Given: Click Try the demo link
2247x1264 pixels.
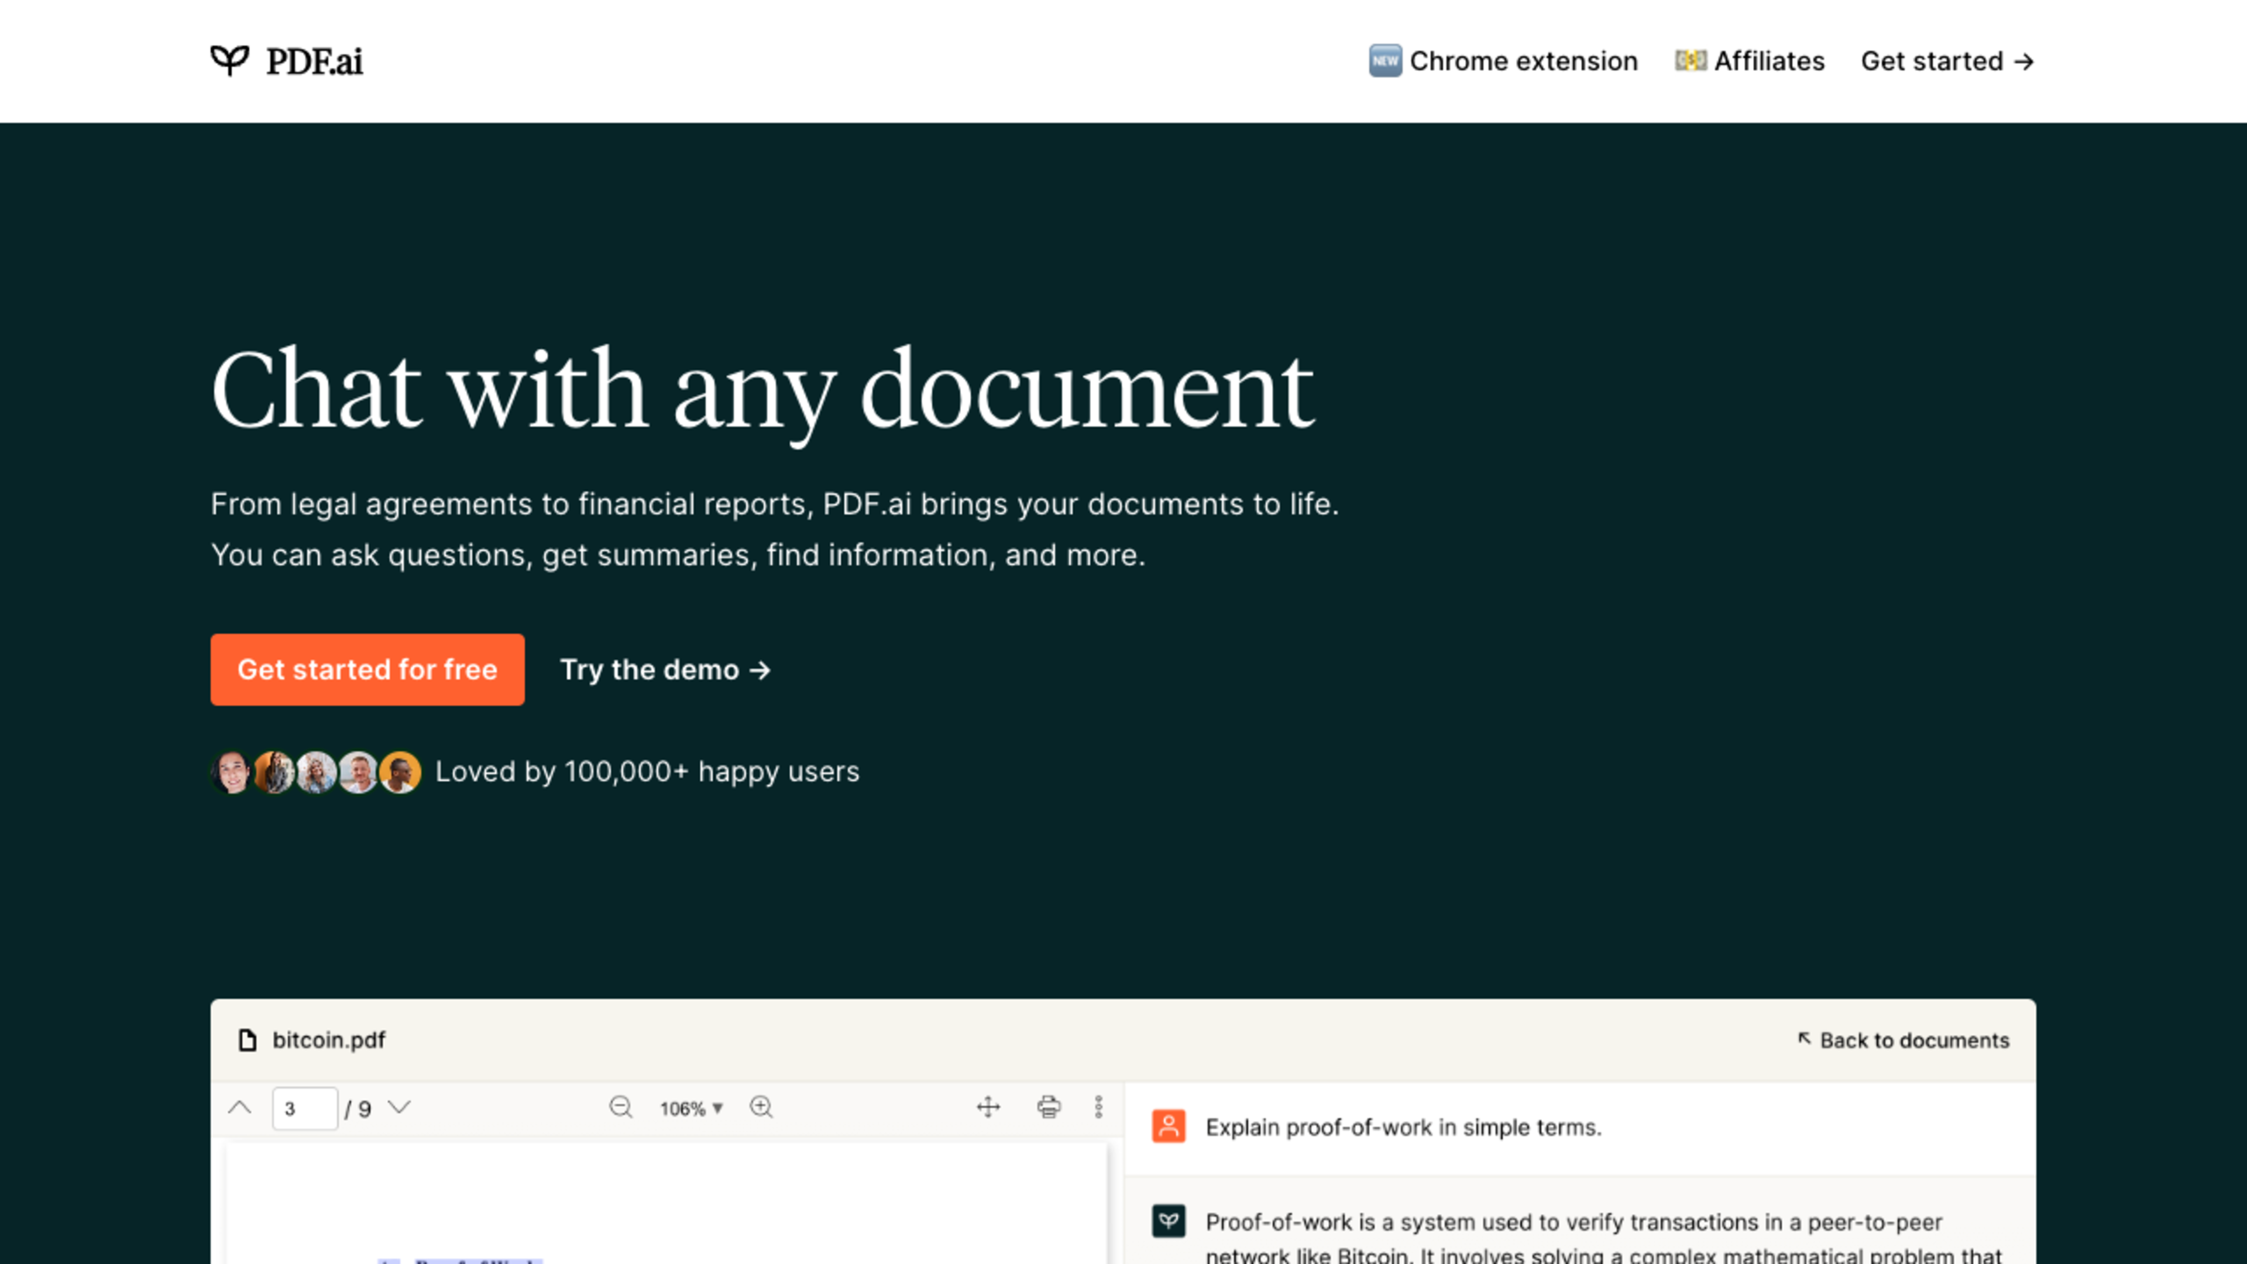Looking at the screenshot, I should point(665,670).
